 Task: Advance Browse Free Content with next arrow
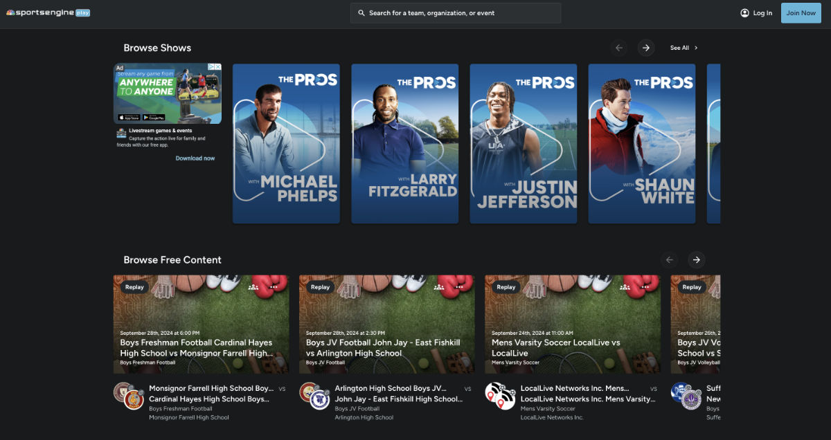click(x=697, y=260)
